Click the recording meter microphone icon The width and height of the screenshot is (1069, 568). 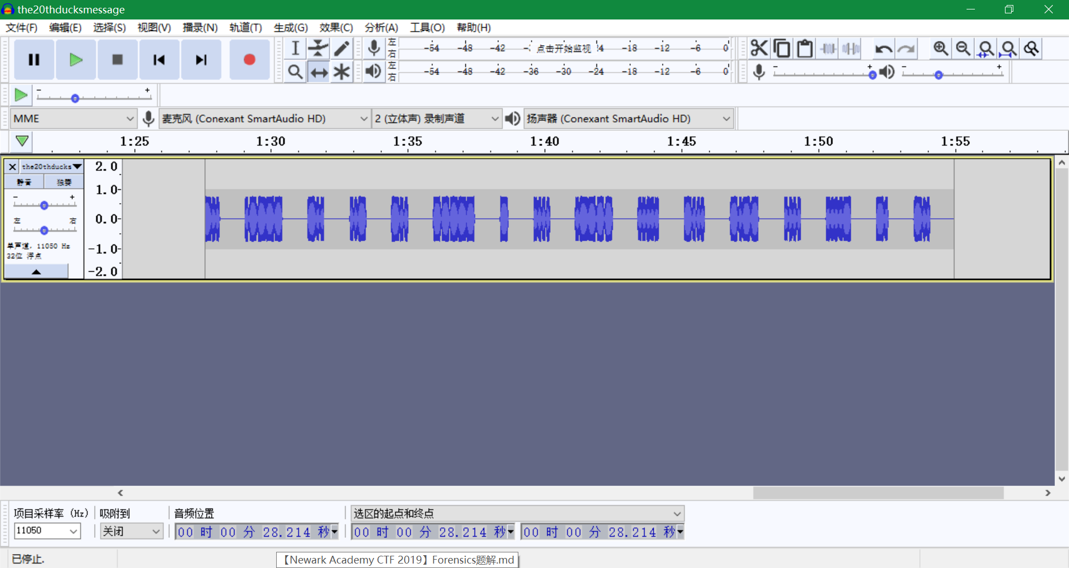click(x=374, y=48)
